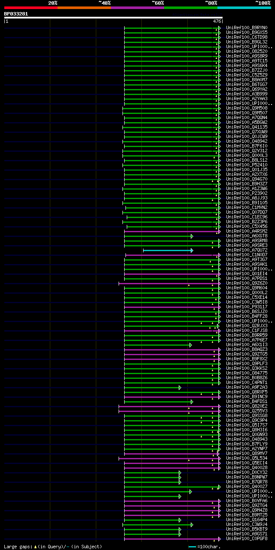Viewport: 275px width, 550px height.
Task: Open the UniRef100_Q5L534 entry
Action: point(247,458)
